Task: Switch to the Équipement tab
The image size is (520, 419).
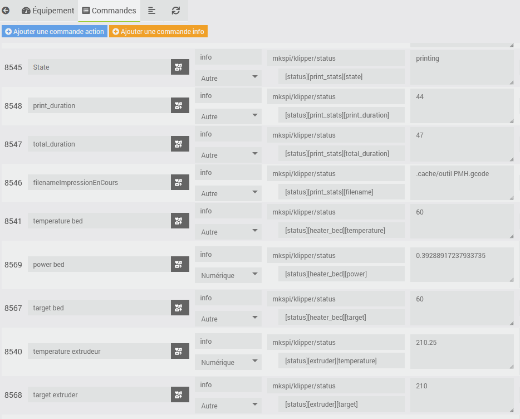Action: (x=48, y=11)
